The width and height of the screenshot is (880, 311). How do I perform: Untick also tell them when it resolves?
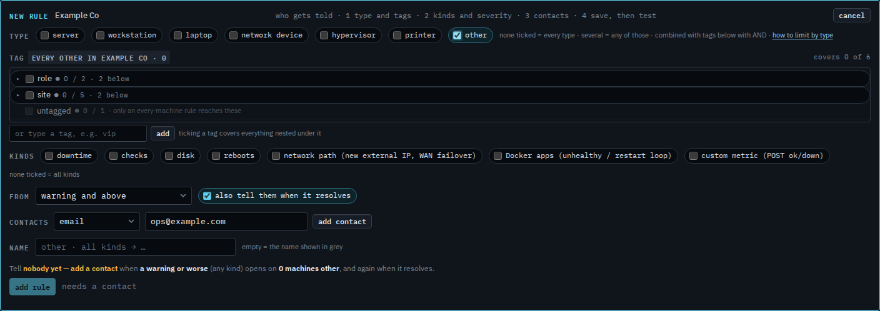click(x=207, y=195)
